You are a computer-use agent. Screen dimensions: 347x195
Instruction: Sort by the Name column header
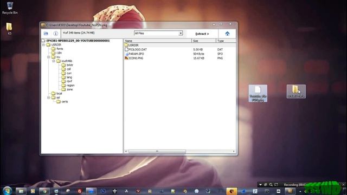click(x=158, y=41)
